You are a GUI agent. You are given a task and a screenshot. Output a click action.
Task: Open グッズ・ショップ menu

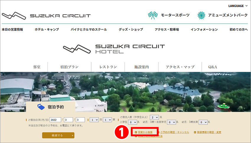tap(131, 30)
